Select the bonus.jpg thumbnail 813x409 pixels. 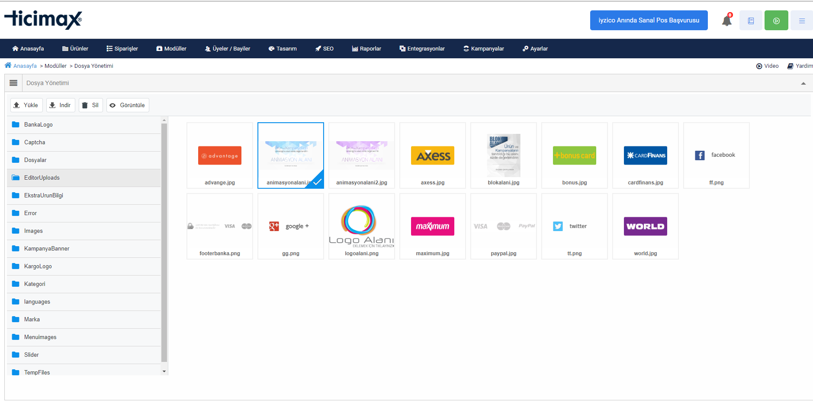575,155
